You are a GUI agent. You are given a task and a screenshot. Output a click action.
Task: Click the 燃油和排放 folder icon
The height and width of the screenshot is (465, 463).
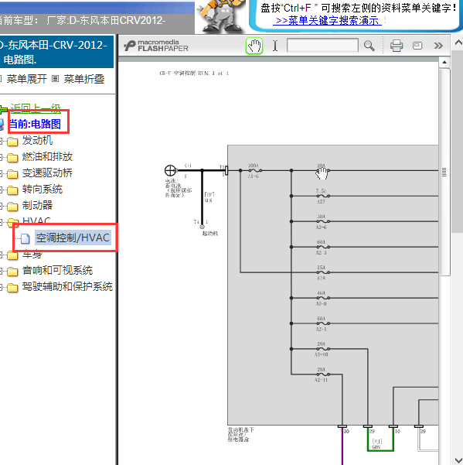[12, 158]
